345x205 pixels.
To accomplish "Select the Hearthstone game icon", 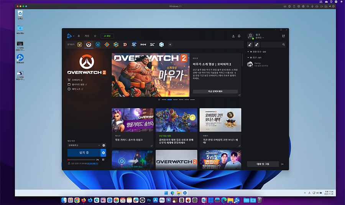I will (107, 45).
